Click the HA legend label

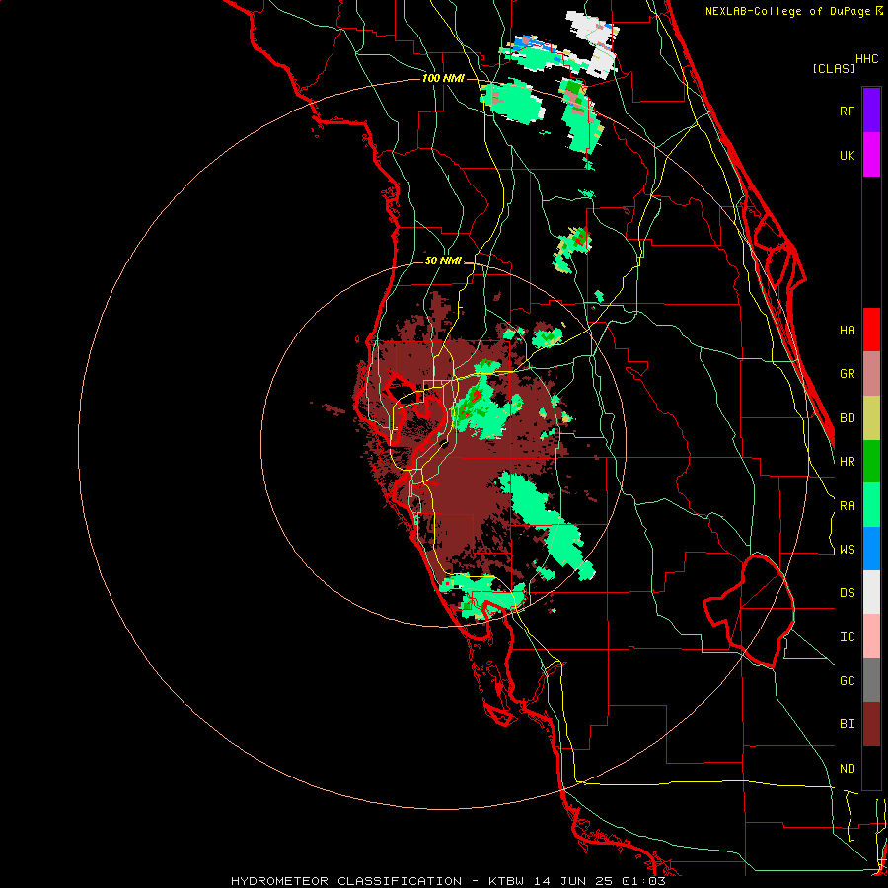tap(847, 330)
